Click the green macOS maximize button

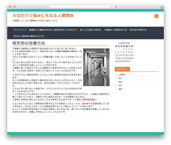[x=15, y=7]
